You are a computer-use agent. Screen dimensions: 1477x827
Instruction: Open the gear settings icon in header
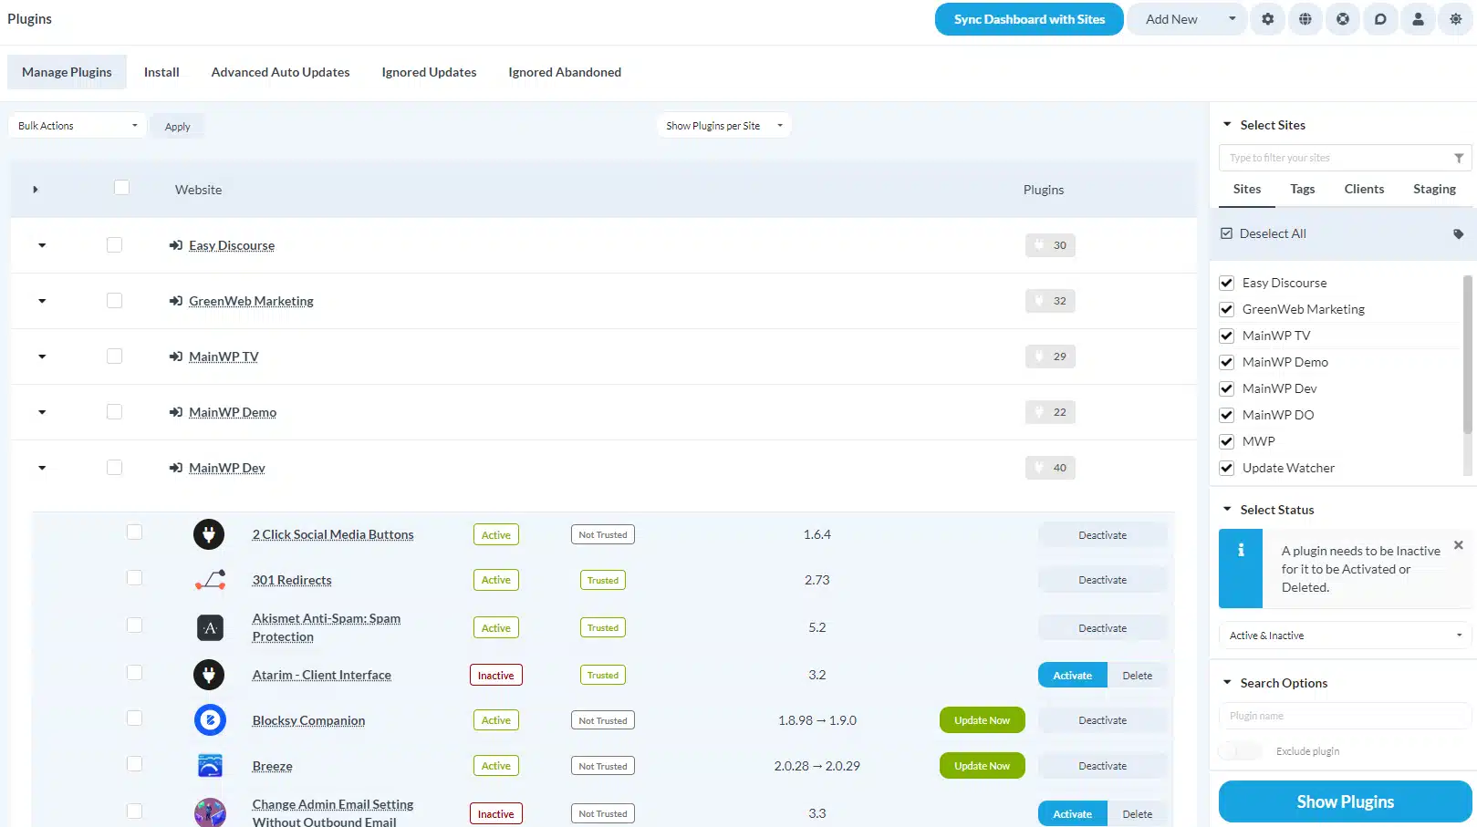click(x=1267, y=19)
